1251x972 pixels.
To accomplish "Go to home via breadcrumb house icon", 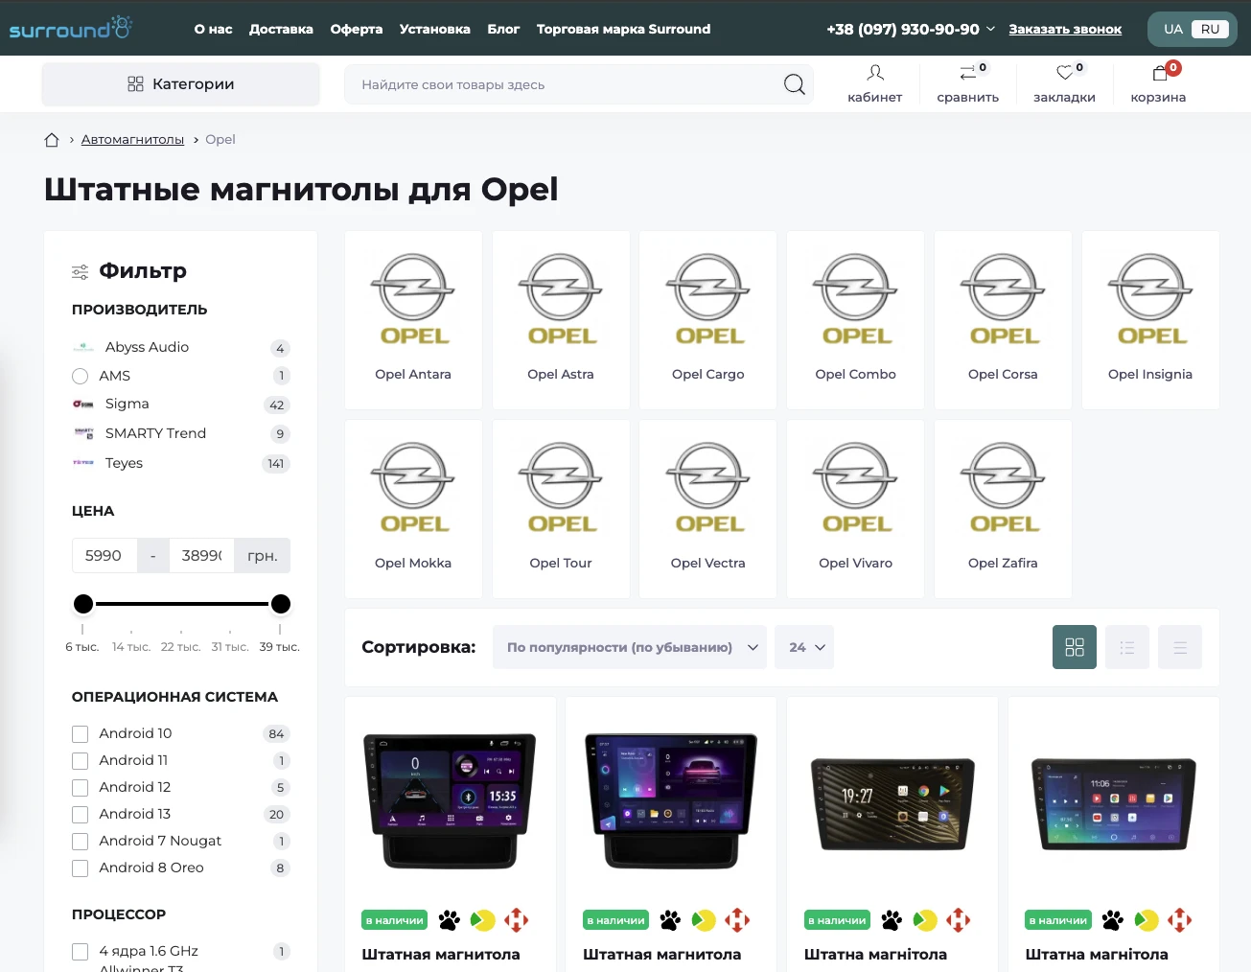I will click(52, 140).
